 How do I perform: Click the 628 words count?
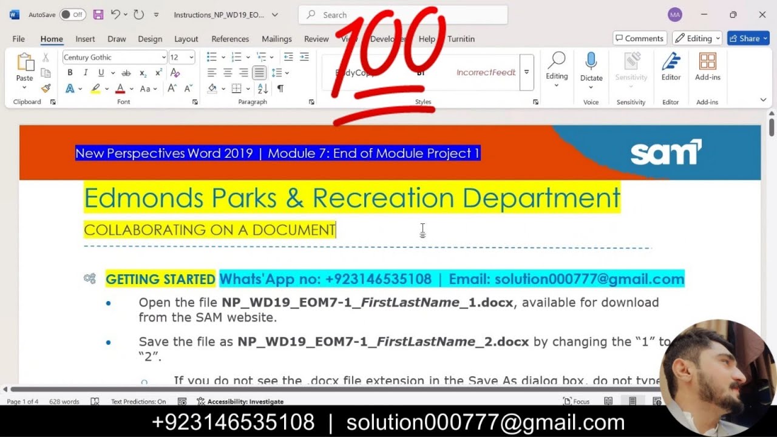(x=64, y=401)
